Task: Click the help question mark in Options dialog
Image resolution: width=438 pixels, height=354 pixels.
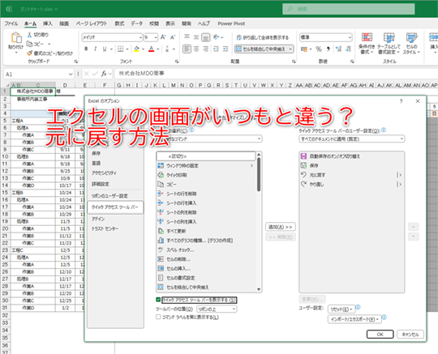Action: coord(401,101)
